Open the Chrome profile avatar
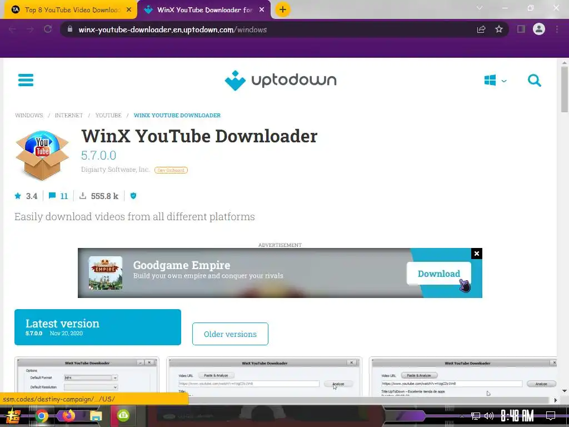The image size is (569, 427). pyautogui.click(x=539, y=29)
